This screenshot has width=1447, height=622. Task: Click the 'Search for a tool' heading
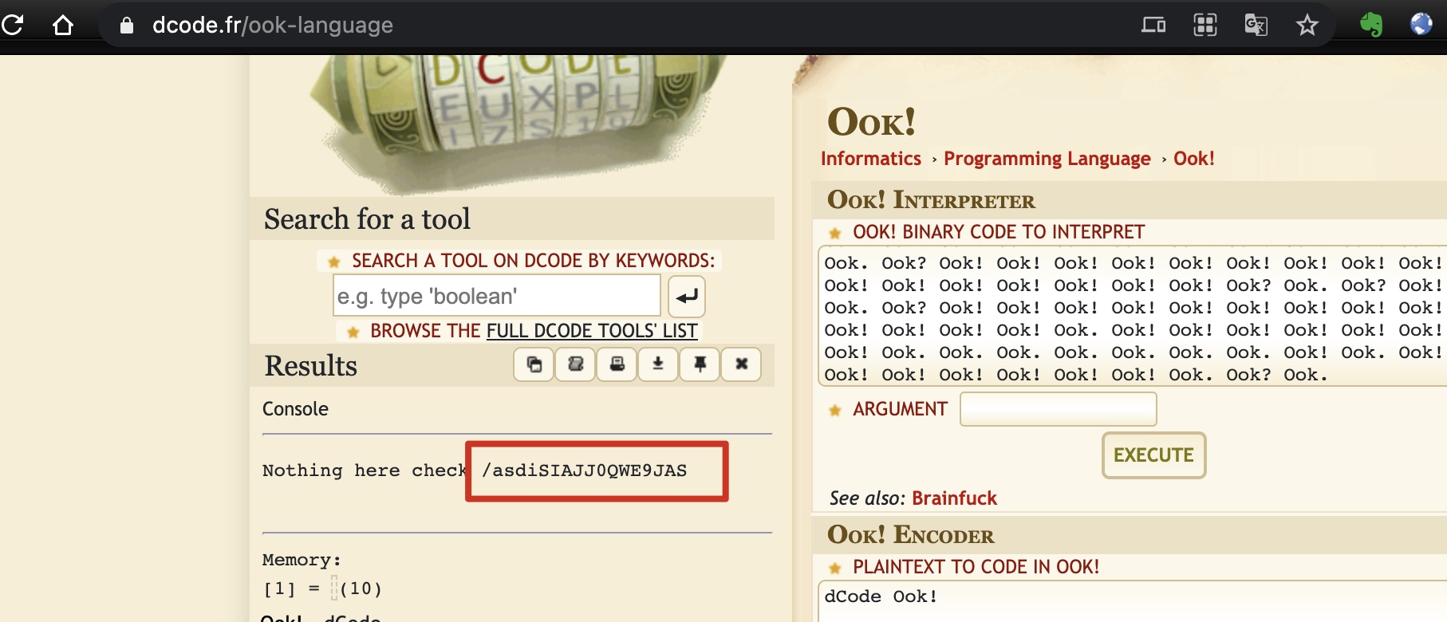[367, 218]
